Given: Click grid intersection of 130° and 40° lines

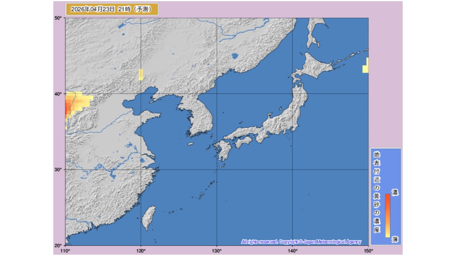Looking at the screenshot, I should click(217, 94).
